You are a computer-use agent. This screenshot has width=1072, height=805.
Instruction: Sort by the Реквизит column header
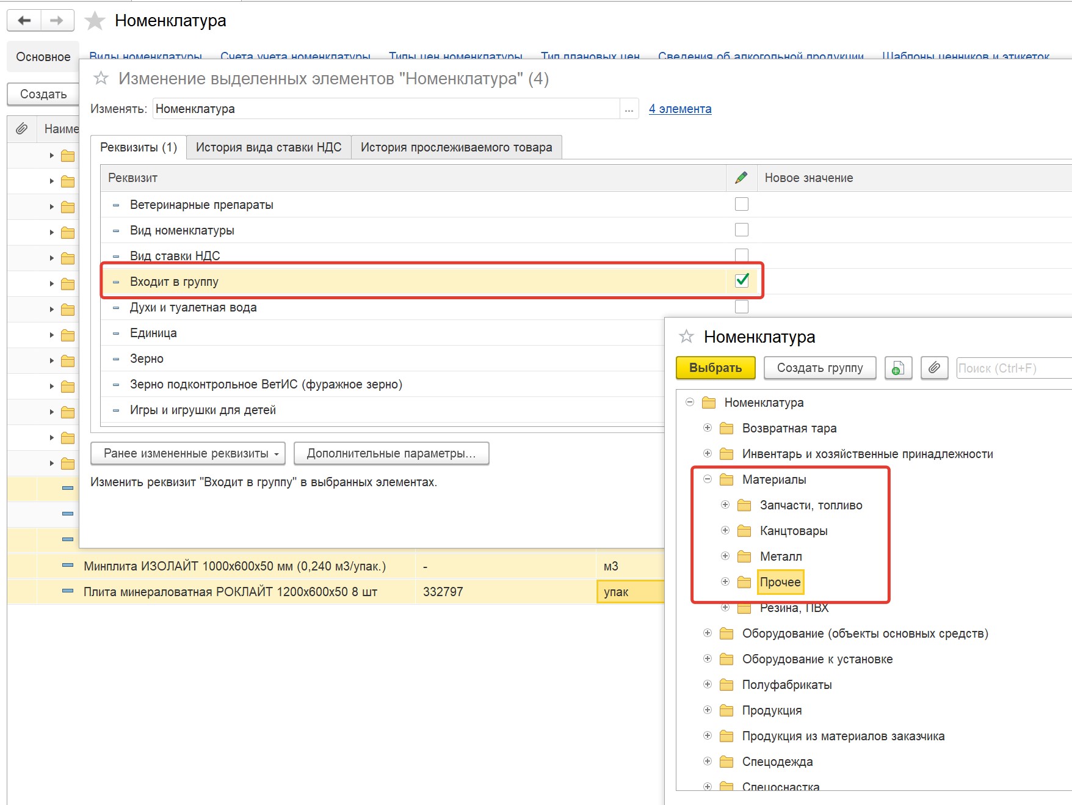pos(413,178)
